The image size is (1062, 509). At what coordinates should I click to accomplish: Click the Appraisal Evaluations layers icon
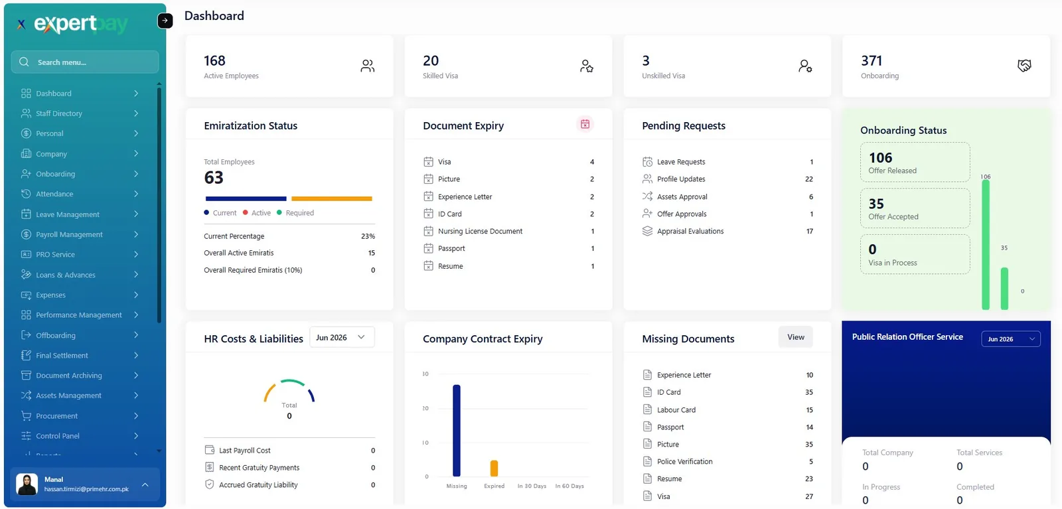click(647, 231)
